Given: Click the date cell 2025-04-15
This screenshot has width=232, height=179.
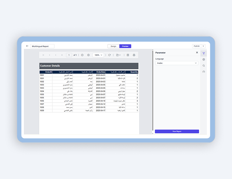Looking at the screenshot, I should pos(99,107).
